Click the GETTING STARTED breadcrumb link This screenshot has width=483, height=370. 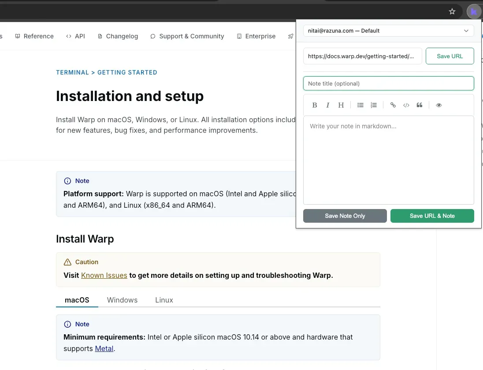coord(127,72)
